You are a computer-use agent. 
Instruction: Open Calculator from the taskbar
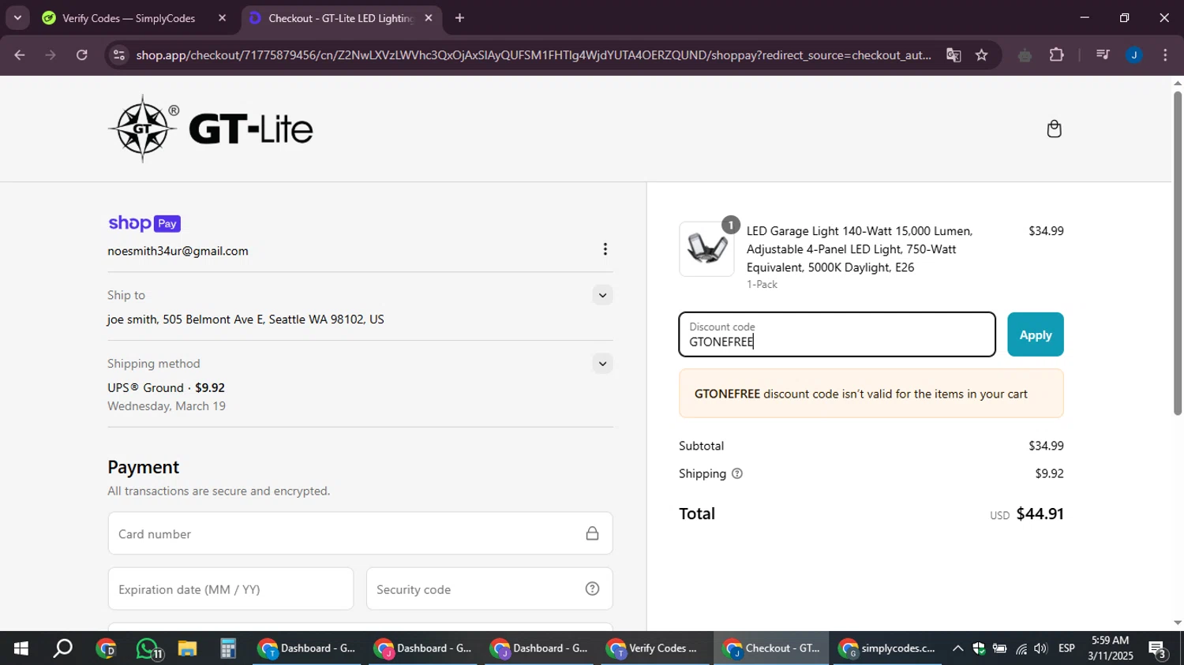point(228,648)
